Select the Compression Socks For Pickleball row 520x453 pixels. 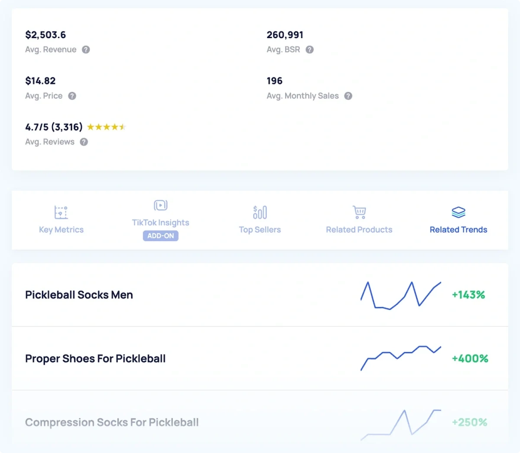click(x=112, y=422)
